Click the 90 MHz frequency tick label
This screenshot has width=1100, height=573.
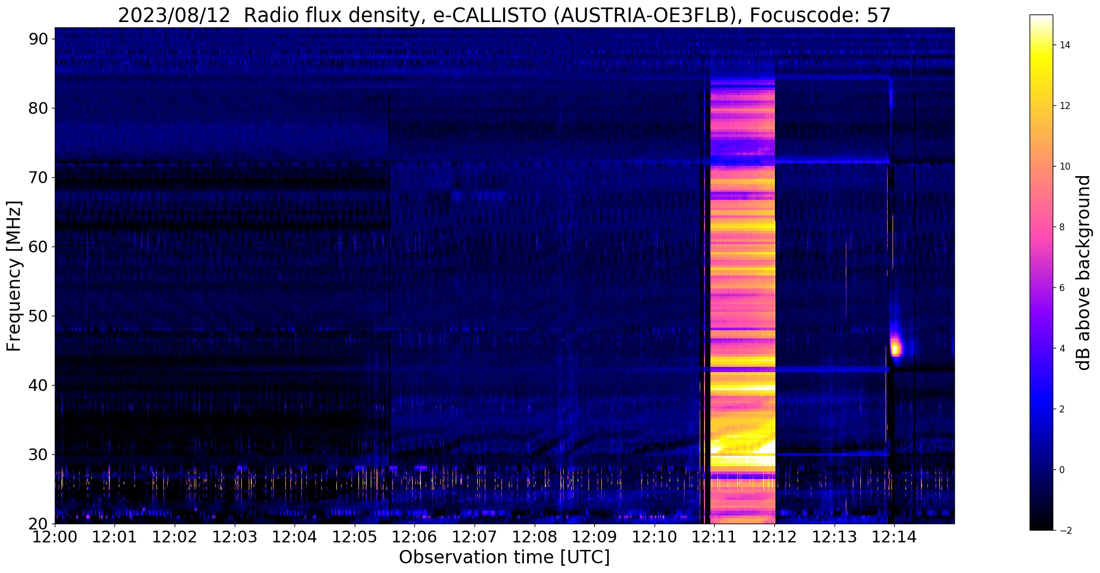click(39, 39)
